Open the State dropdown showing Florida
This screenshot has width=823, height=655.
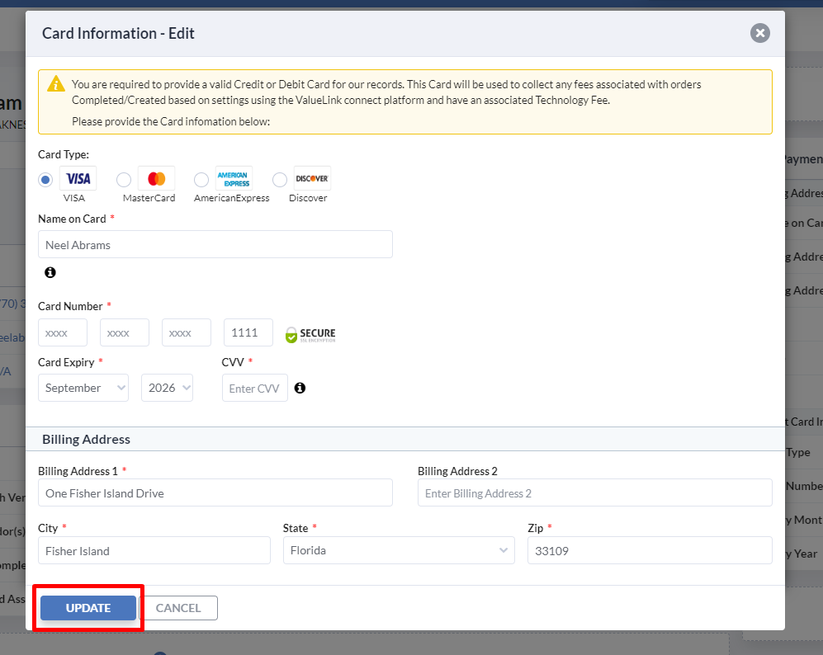[399, 550]
